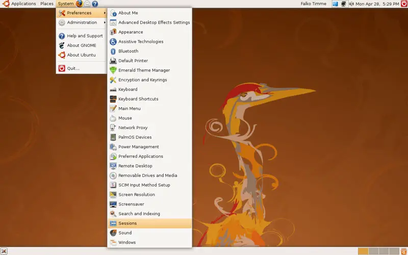The width and height of the screenshot is (408, 255).
Task: Click the Bluetooth icon in the menu
Action: pyautogui.click(x=113, y=52)
